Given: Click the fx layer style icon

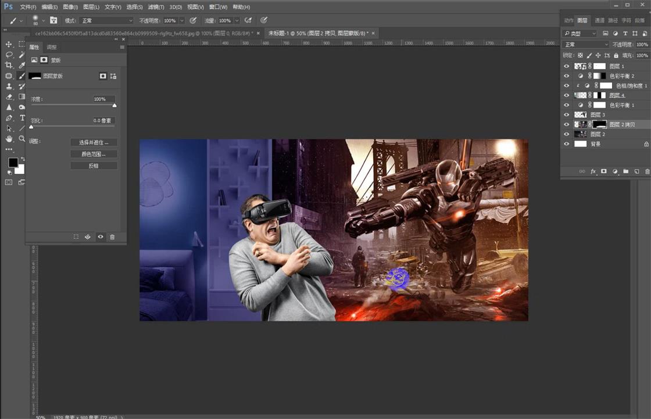Looking at the screenshot, I should pyautogui.click(x=593, y=171).
